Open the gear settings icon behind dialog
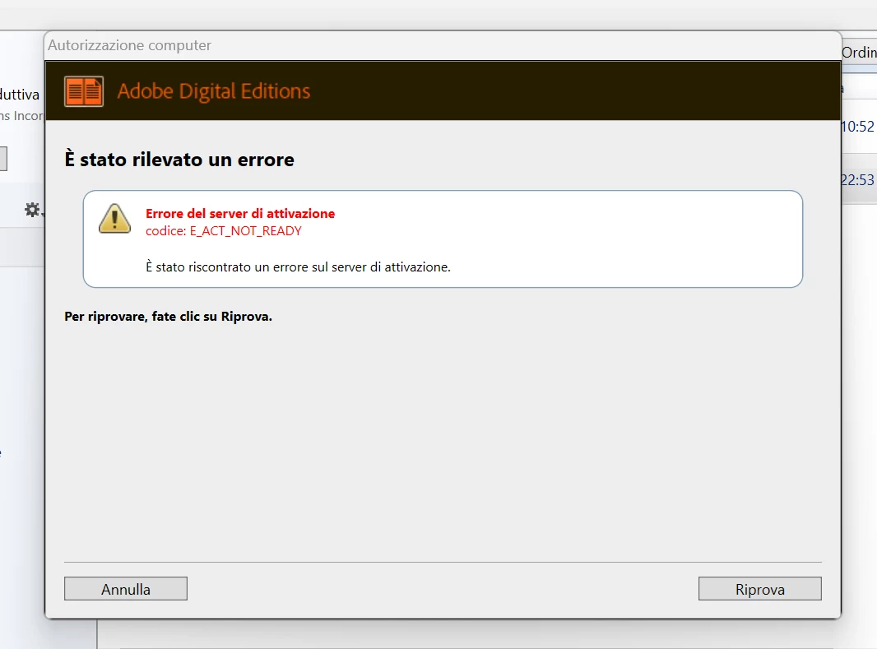 point(33,210)
